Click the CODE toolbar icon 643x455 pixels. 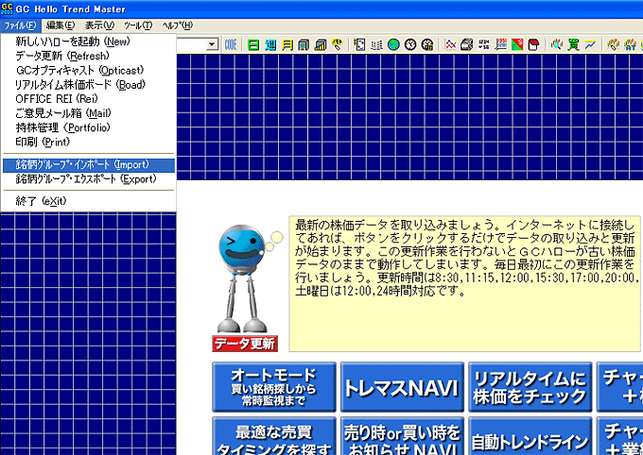click(231, 44)
